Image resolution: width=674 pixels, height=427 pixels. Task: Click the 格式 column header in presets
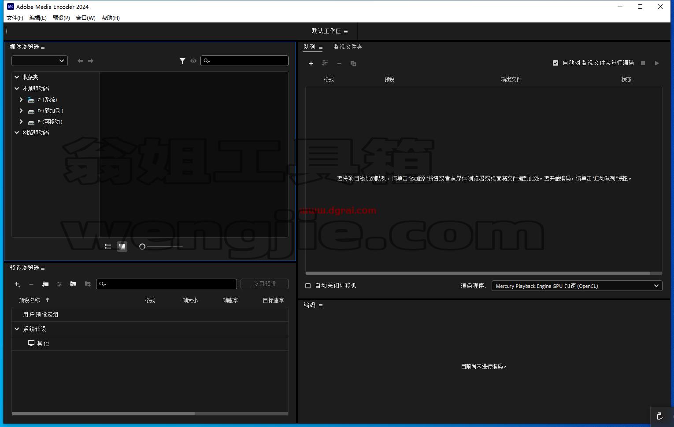tap(150, 300)
